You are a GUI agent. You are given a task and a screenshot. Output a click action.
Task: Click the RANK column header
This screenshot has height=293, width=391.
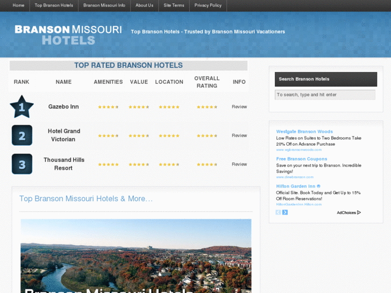22,82
